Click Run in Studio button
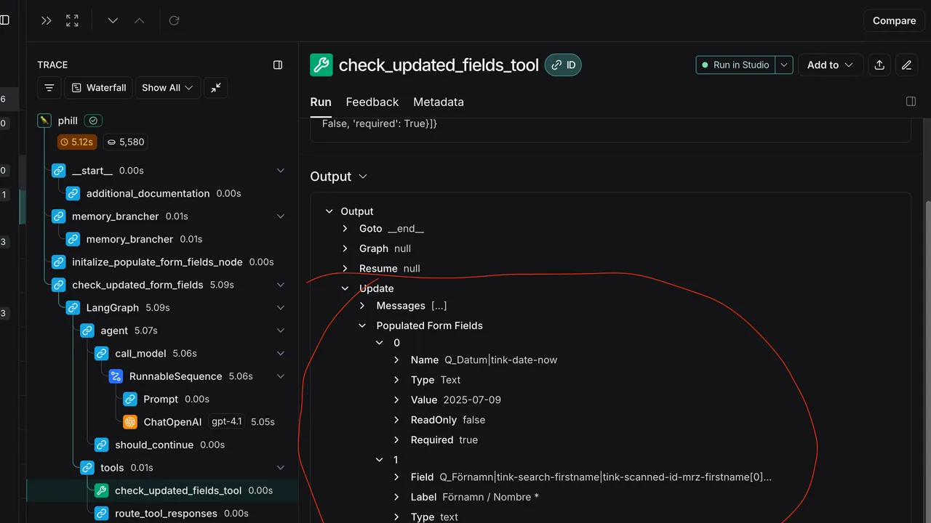The width and height of the screenshot is (931, 523). [x=735, y=65]
